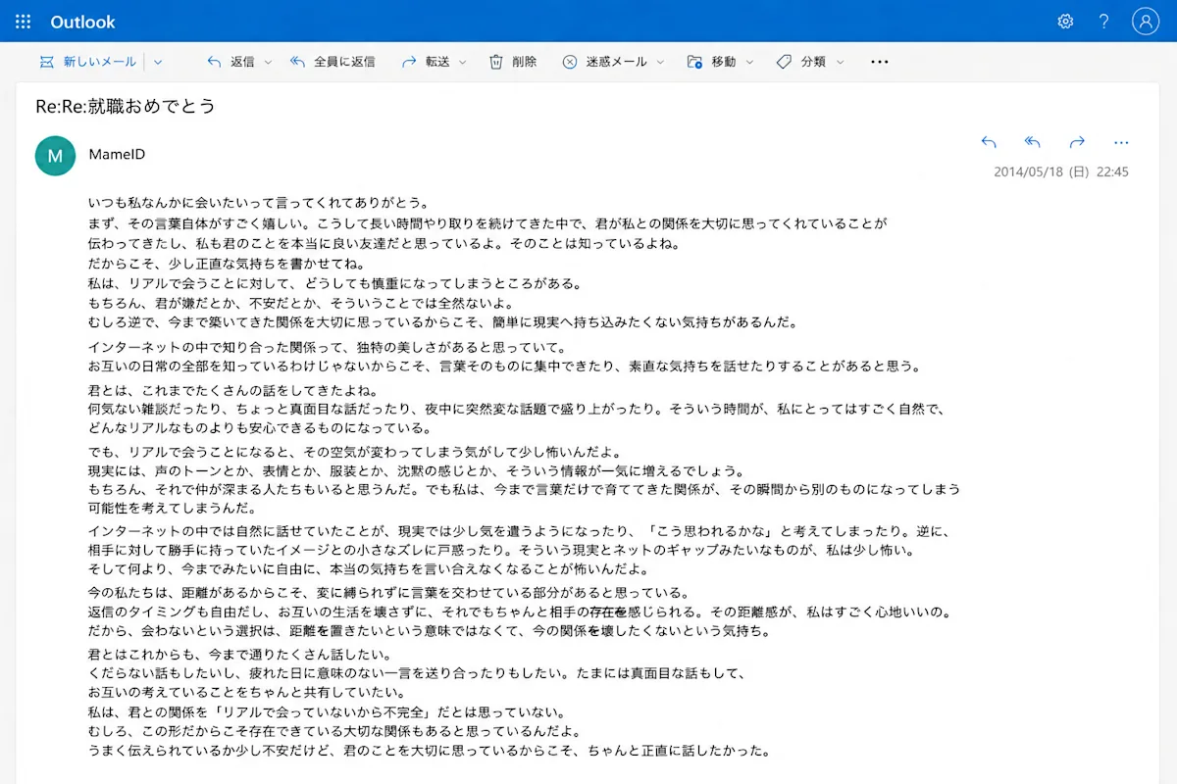Image resolution: width=1177 pixels, height=784 pixels.
Task: Click the 転送 toolbar button
Action: pyautogui.click(x=426, y=62)
